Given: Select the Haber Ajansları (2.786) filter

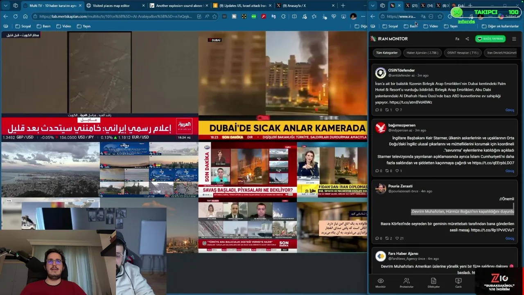Looking at the screenshot, I should point(422,53).
